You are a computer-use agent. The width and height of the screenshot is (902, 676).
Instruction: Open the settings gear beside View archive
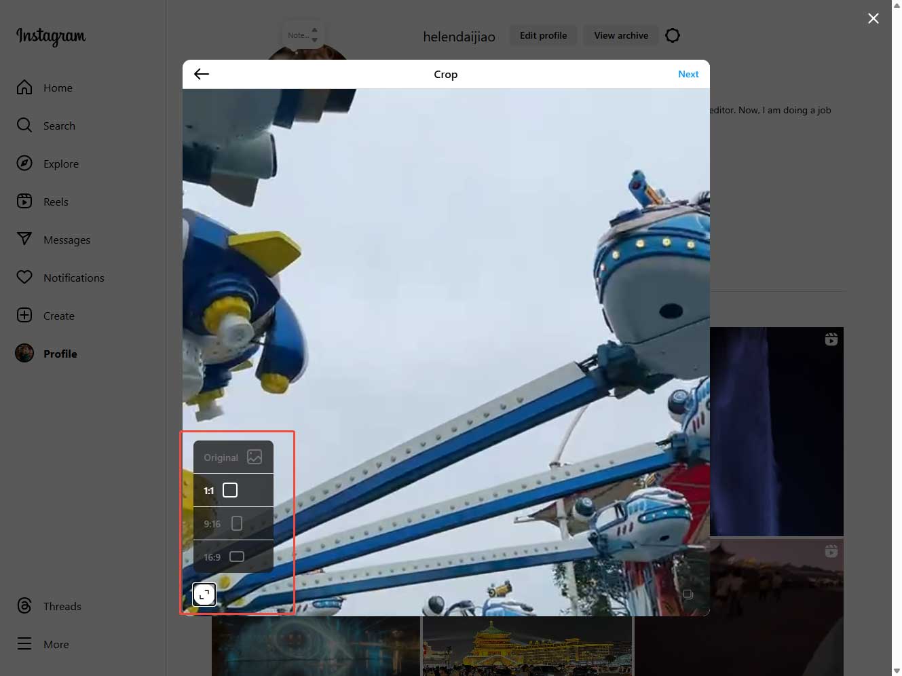pos(673,35)
